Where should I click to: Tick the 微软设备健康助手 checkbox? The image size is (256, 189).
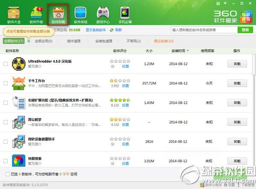point(6,141)
